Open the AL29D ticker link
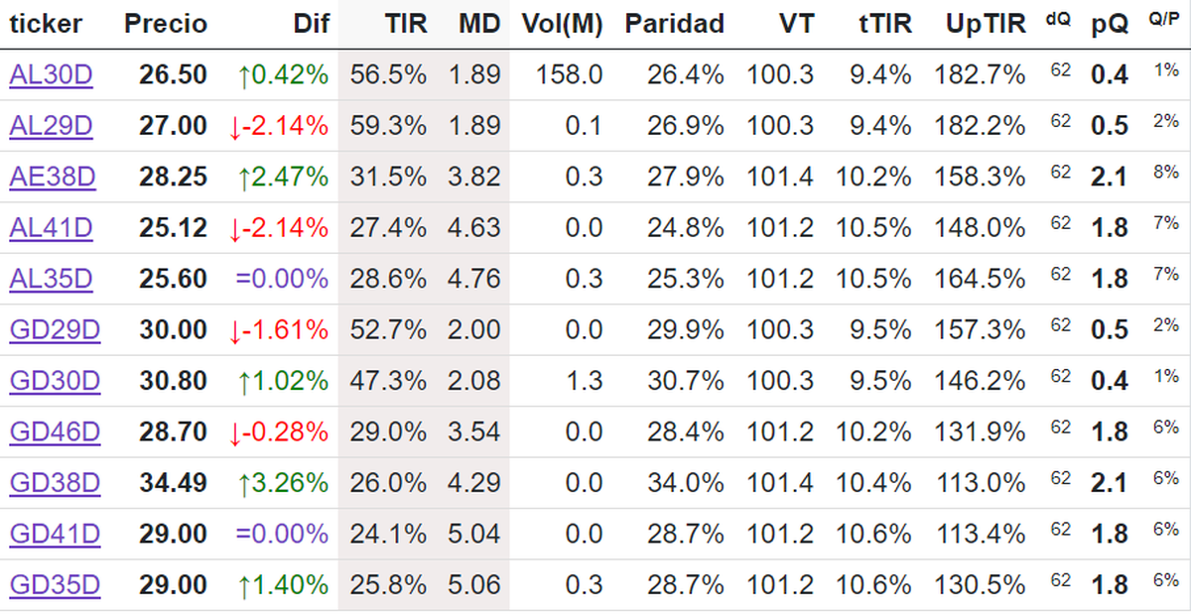This screenshot has height=615, width=1191. coord(51,126)
